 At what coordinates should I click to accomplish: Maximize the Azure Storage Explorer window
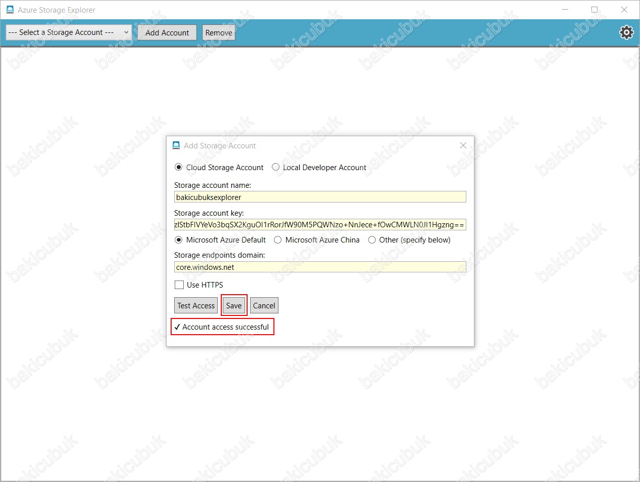click(x=594, y=10)
